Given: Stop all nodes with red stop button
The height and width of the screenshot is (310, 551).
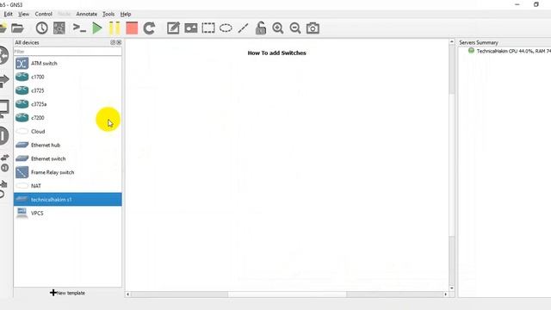Looking at the screenshot, I should click(132, 28).
